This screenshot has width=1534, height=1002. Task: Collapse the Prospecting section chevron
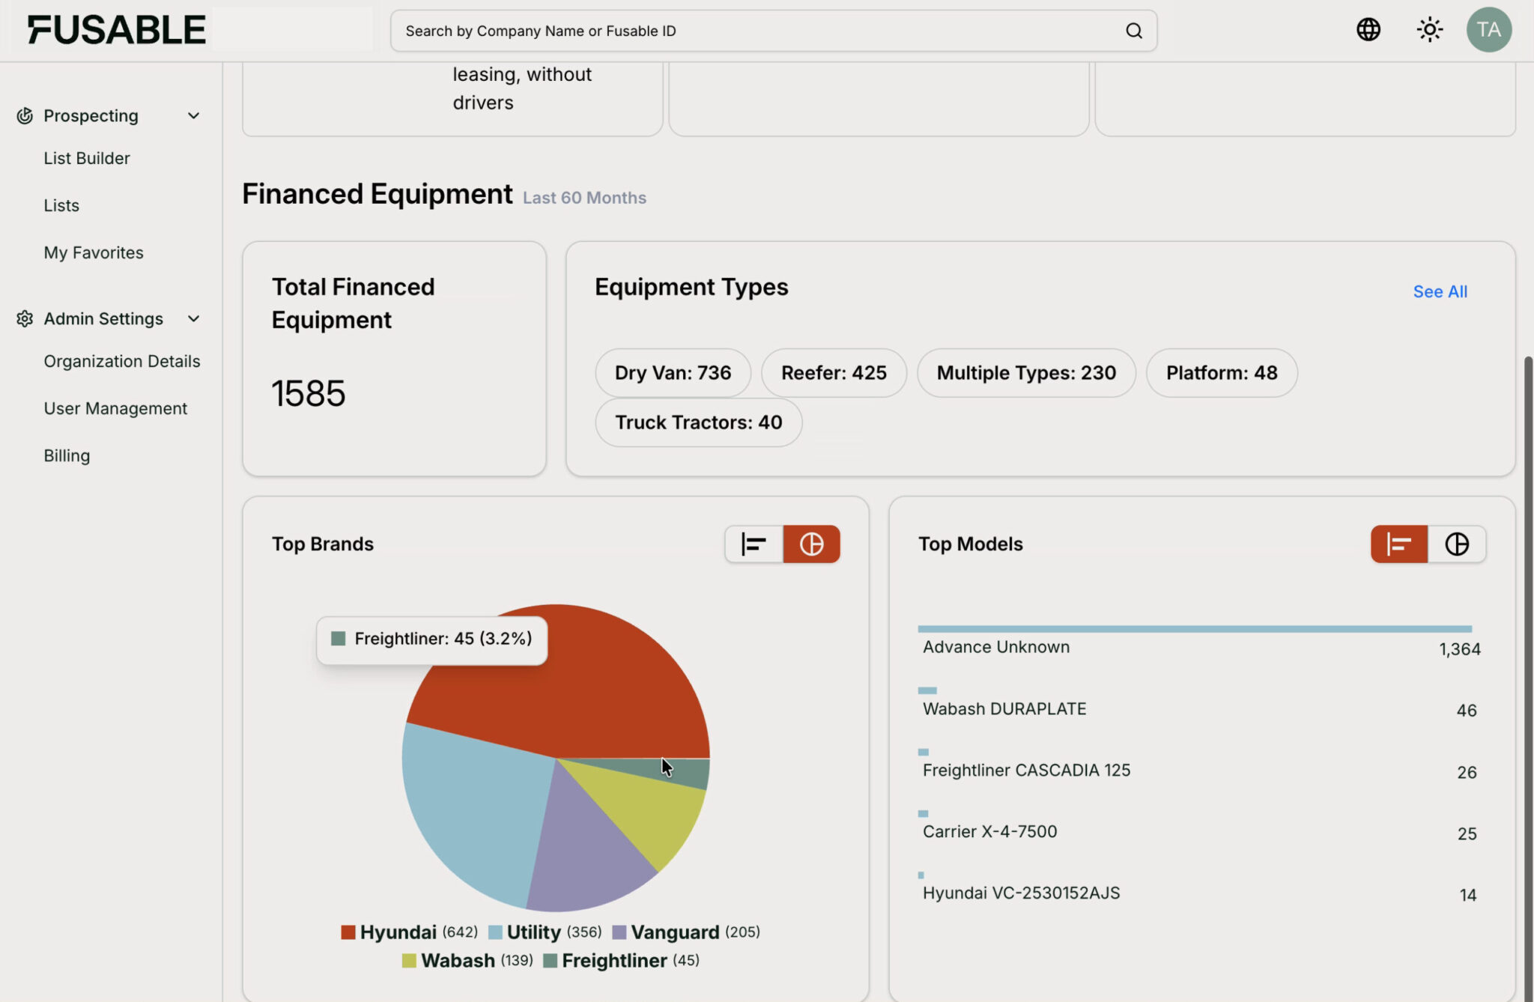coord(194,115)
